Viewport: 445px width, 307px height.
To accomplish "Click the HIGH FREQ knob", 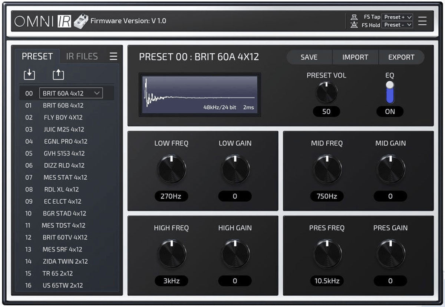I will point(171,254).
